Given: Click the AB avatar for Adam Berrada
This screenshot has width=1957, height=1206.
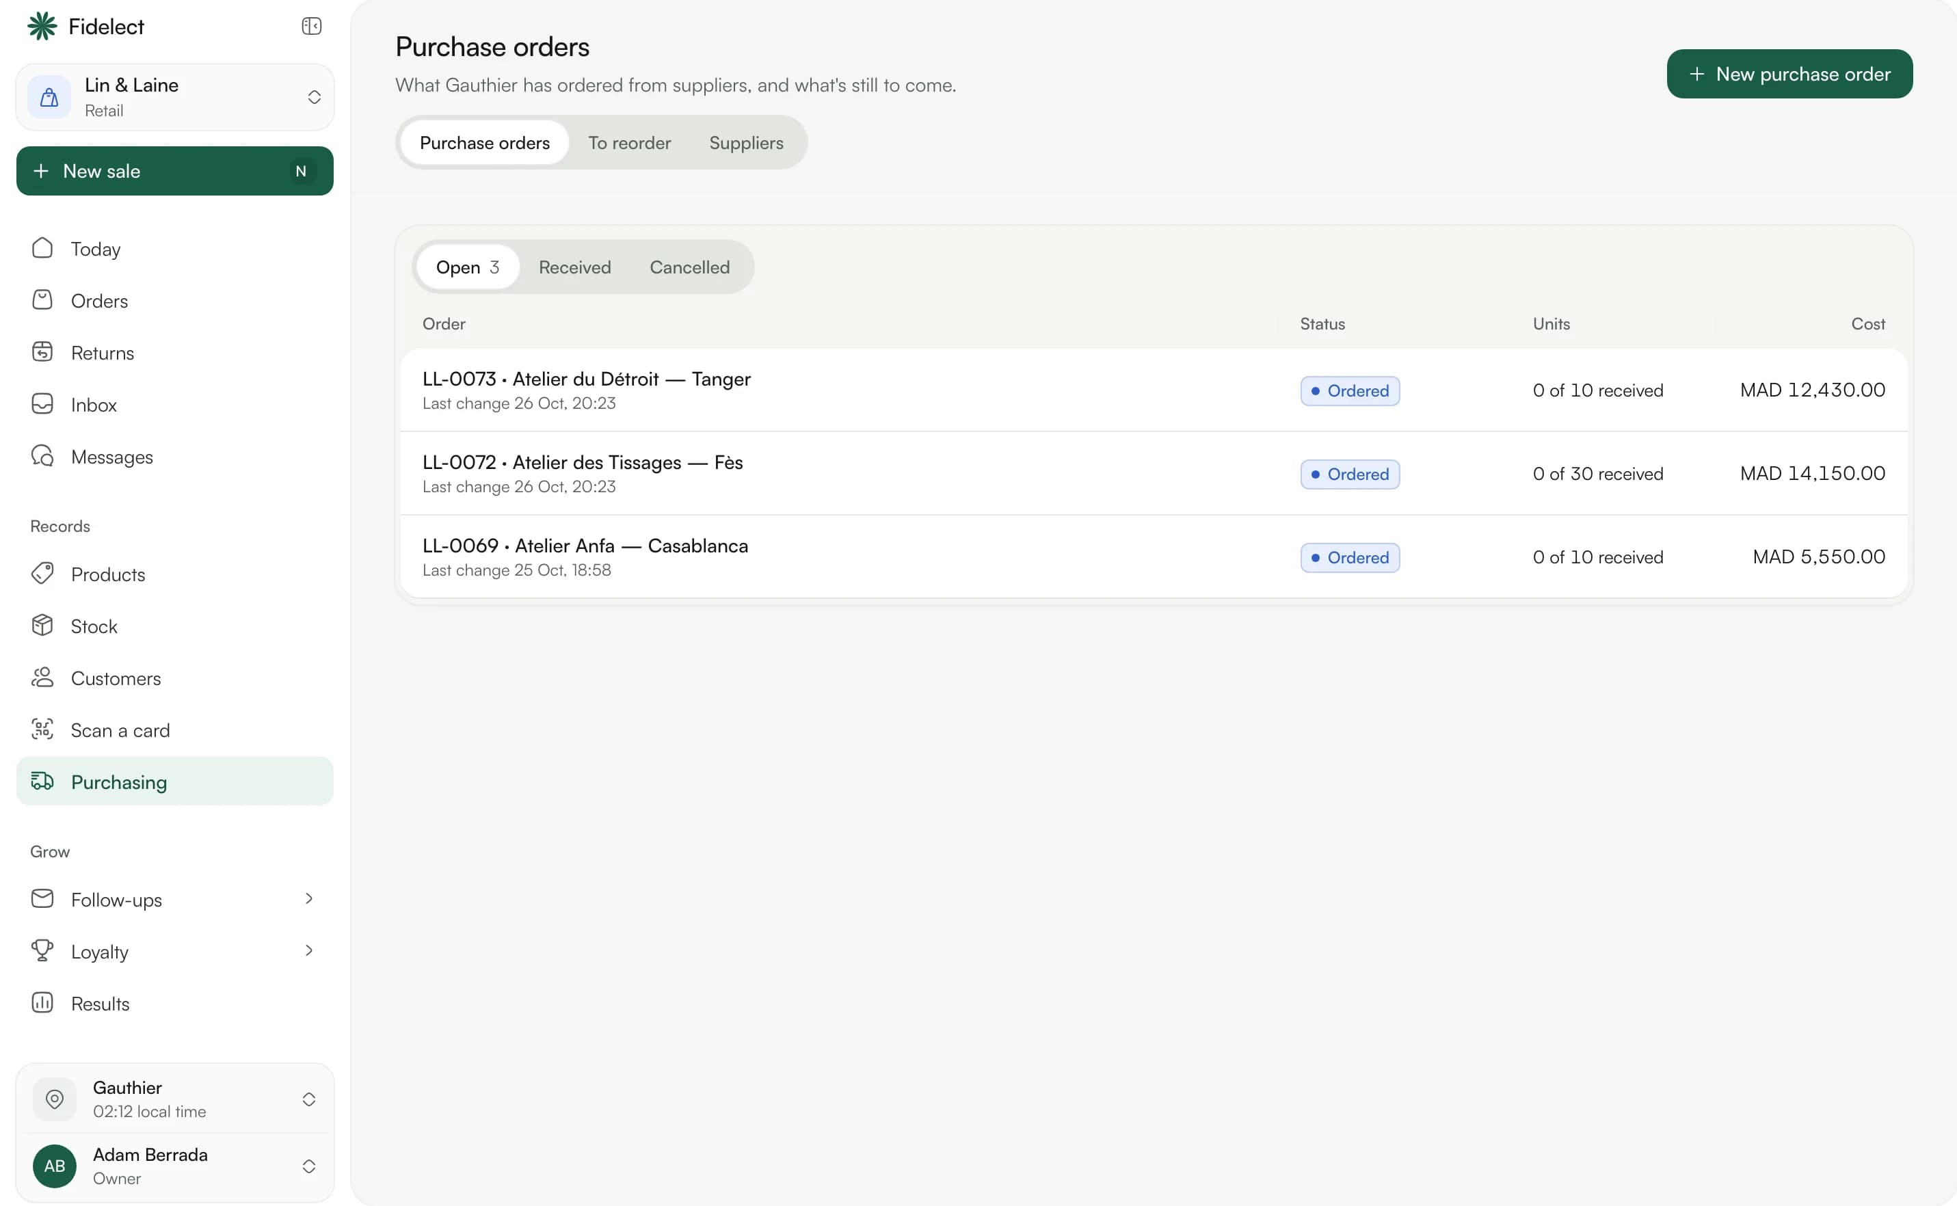Looking at the screenshot, I should point(54,1165).
